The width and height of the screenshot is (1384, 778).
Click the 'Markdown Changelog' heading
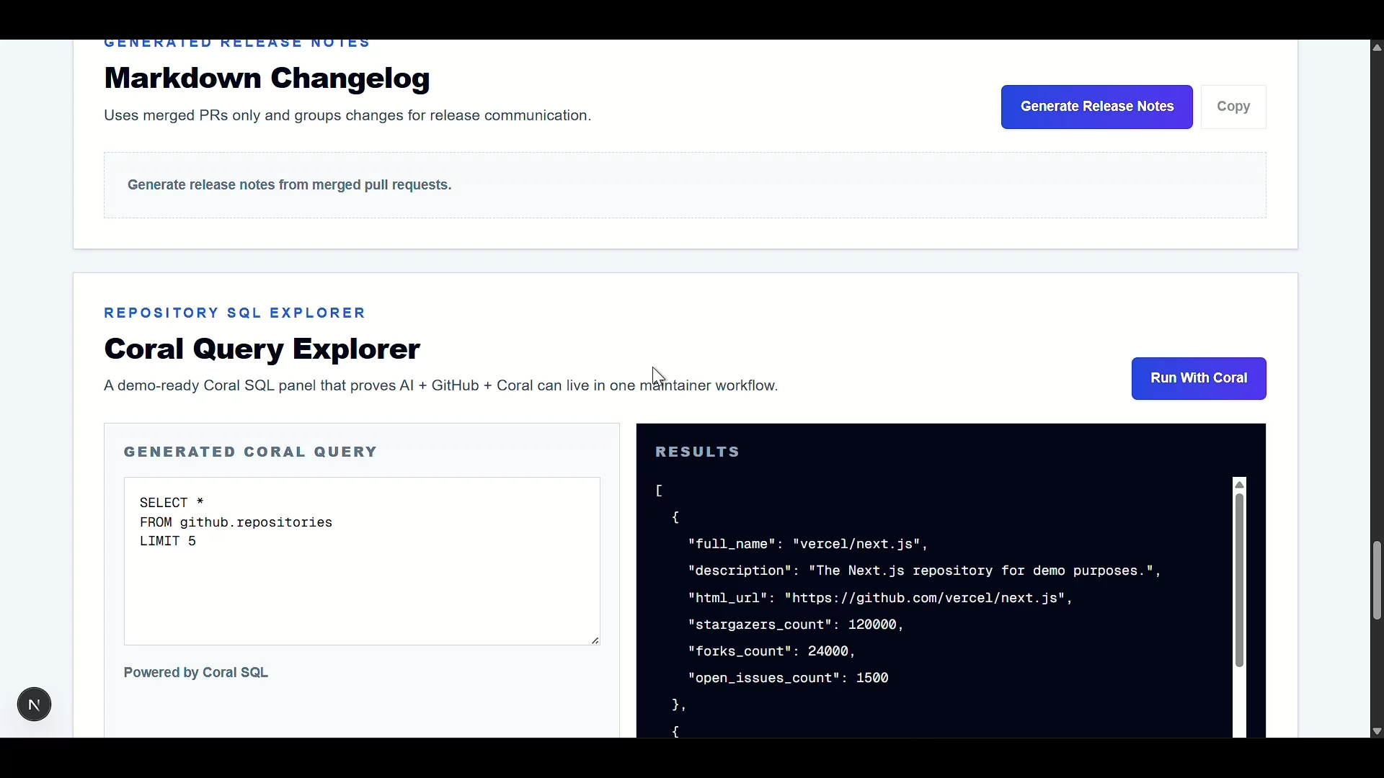[267, 79]
